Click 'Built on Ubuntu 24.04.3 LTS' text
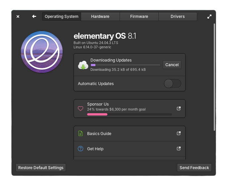Viewport: 227px width, 187px height. click(x=96, y=43)
